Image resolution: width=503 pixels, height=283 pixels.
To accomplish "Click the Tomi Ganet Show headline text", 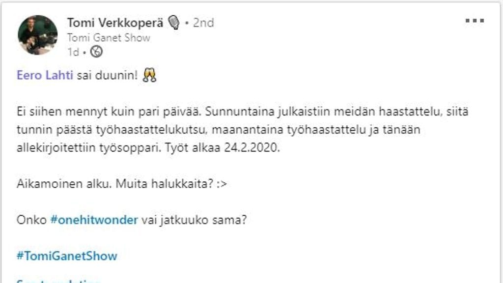I will (109, 37).
